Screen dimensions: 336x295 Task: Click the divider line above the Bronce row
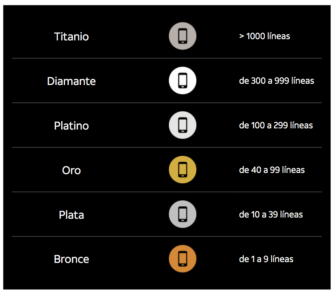tap(167, 237)
